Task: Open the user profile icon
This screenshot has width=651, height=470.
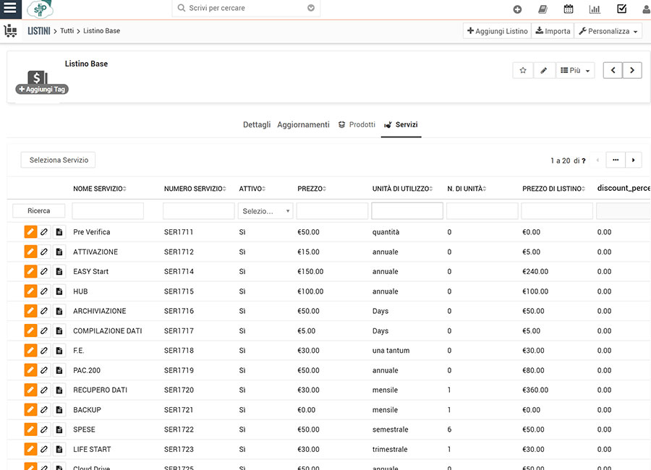Action: point(644,9)
